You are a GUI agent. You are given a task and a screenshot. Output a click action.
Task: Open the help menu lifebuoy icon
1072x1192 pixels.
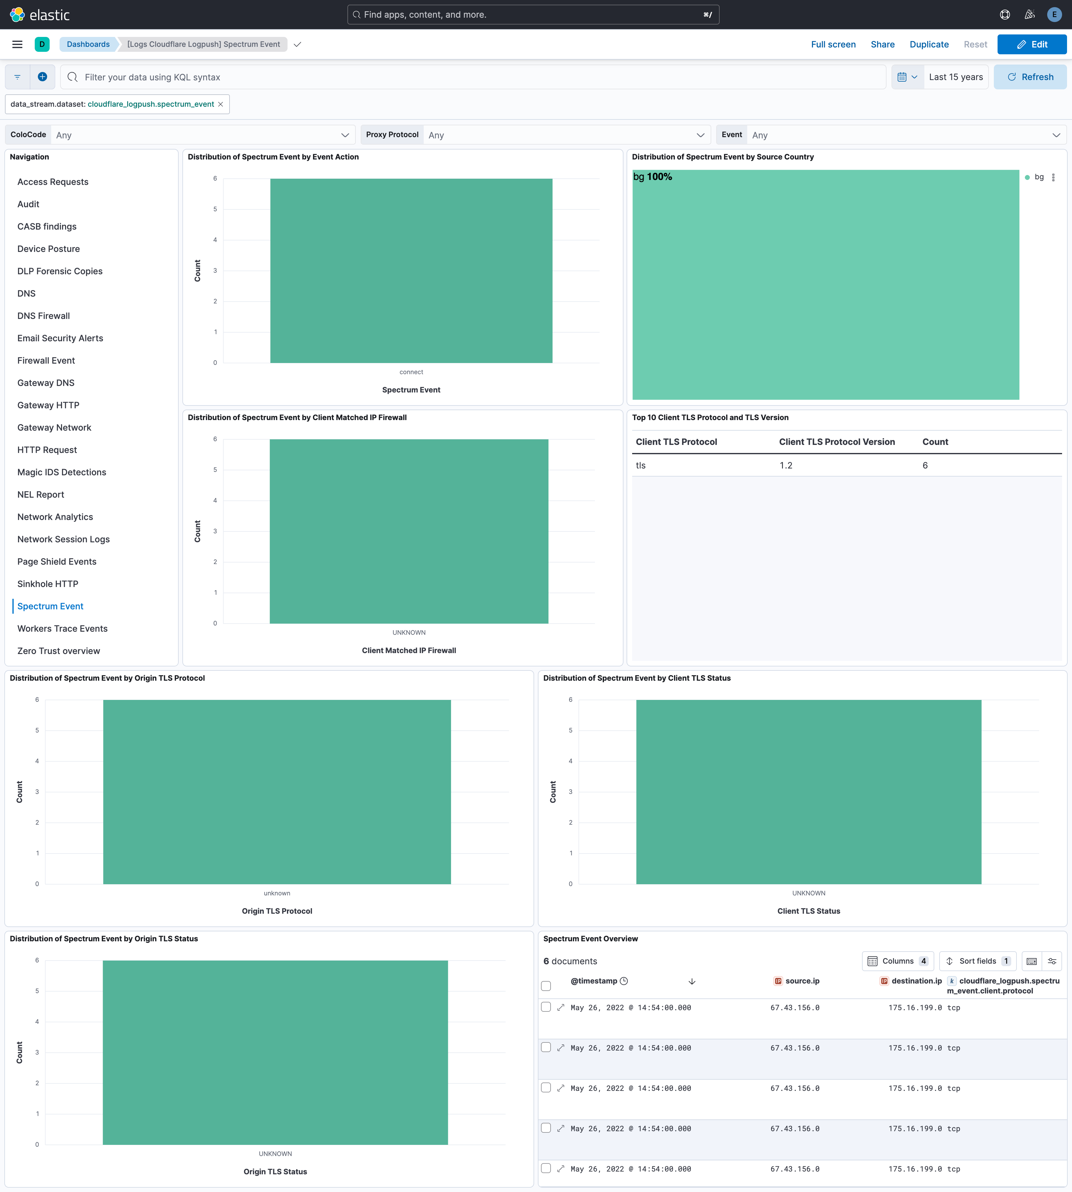pos(1005,15)
